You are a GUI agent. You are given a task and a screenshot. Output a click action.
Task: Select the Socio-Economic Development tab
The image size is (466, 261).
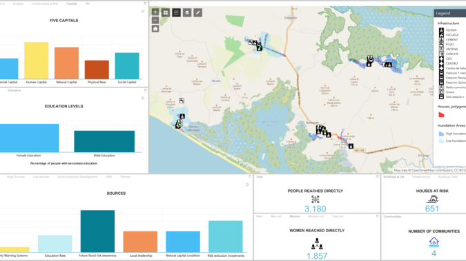77,177
